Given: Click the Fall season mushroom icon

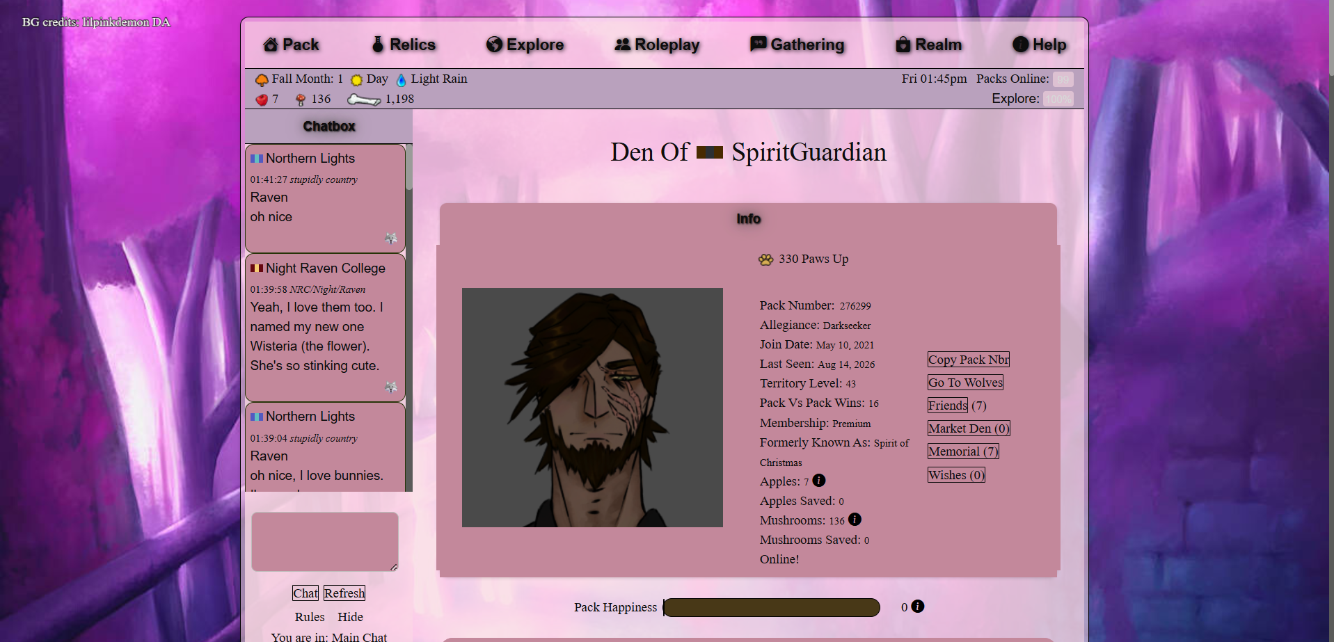Looking at the screenshot, I should (x=262, y=80).
